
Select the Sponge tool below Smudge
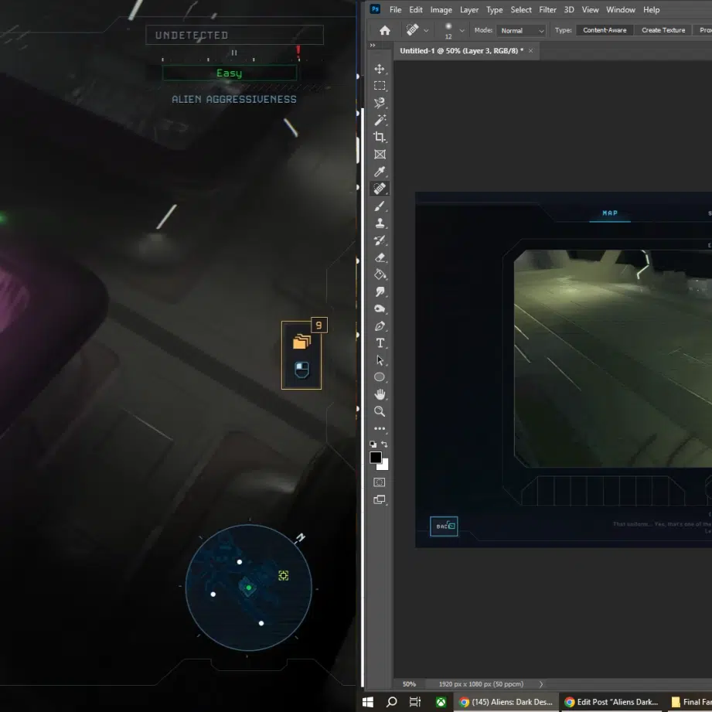click(380, 308)
